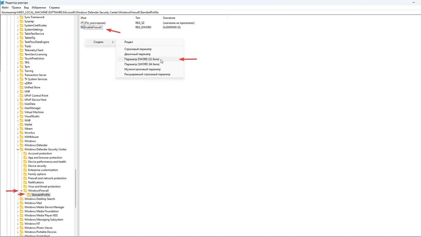Screen dimensions: 421x237
Task: Click the tree pane vertical scrollbar
Action: 76,187
